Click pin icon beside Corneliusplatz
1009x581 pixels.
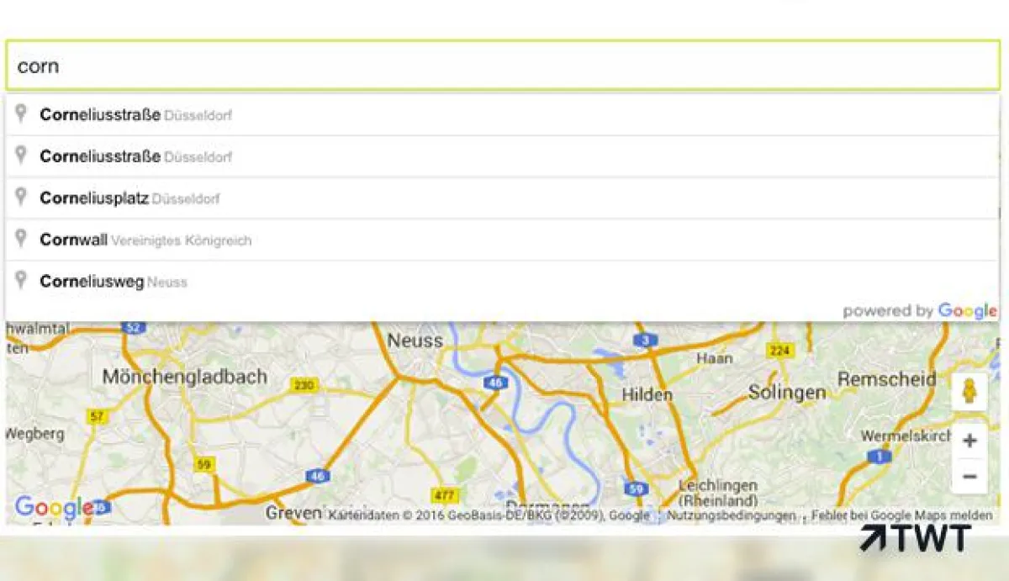coord(22,197)
